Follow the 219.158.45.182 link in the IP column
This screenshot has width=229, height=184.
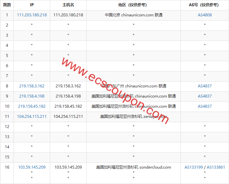pos(32,106)
